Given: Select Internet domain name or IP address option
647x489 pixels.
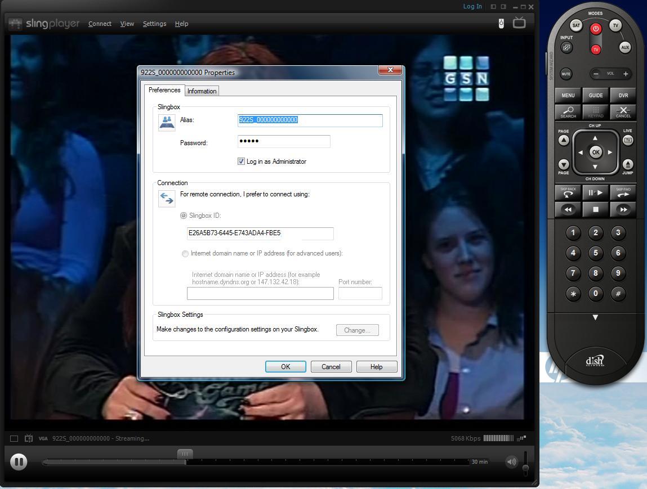Looking at the screenshot, I should click(185, 254).
